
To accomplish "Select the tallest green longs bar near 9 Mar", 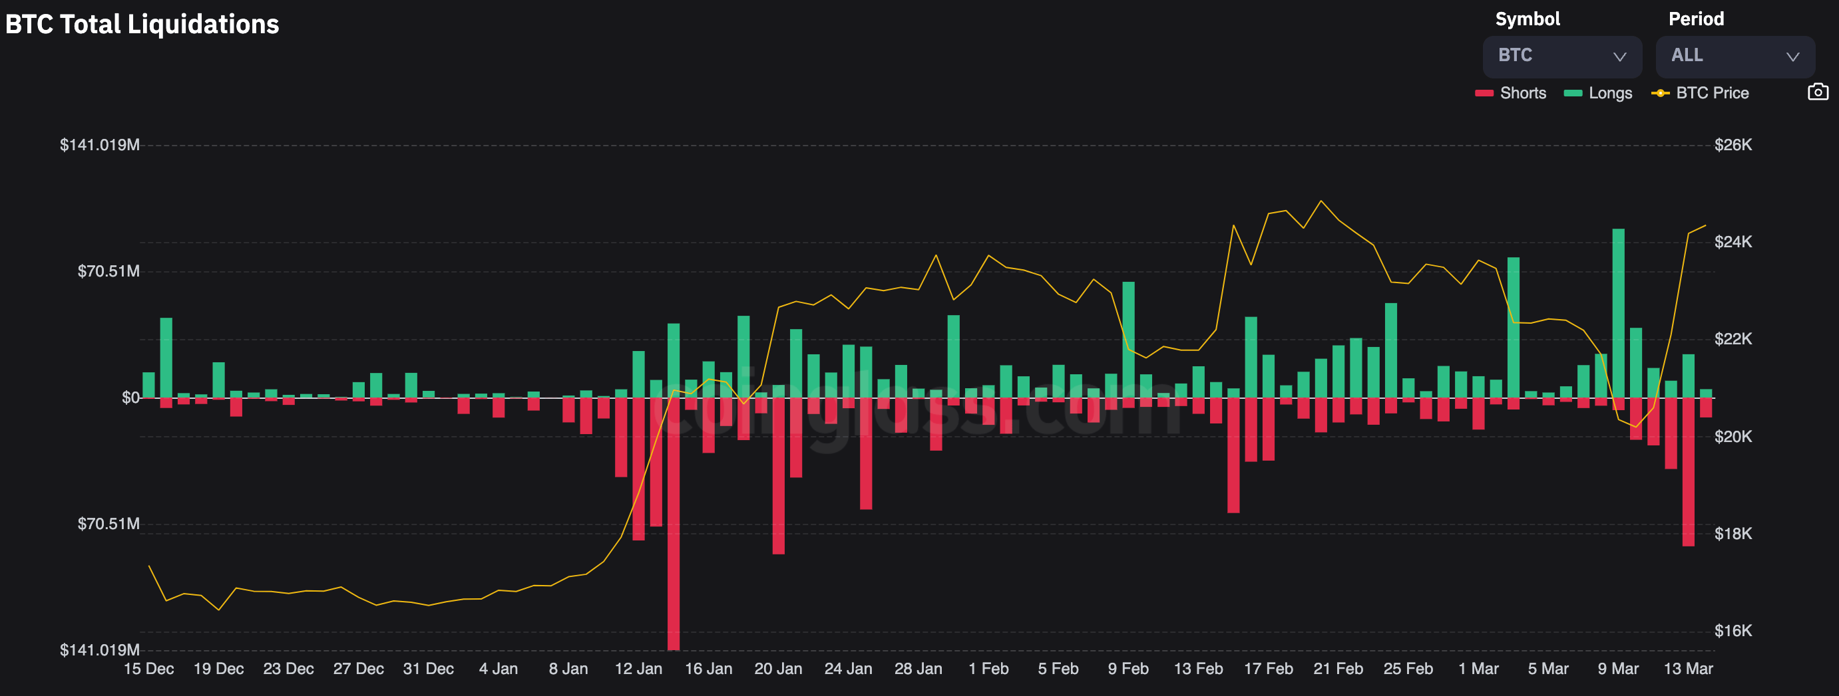I will click(1619, 314).
